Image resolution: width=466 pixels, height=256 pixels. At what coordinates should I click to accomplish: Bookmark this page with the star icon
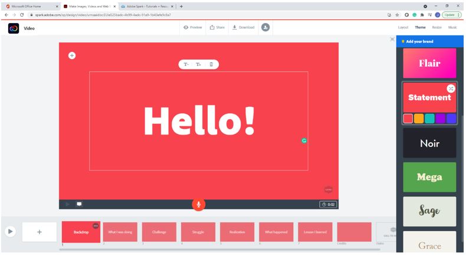[397, 15]
